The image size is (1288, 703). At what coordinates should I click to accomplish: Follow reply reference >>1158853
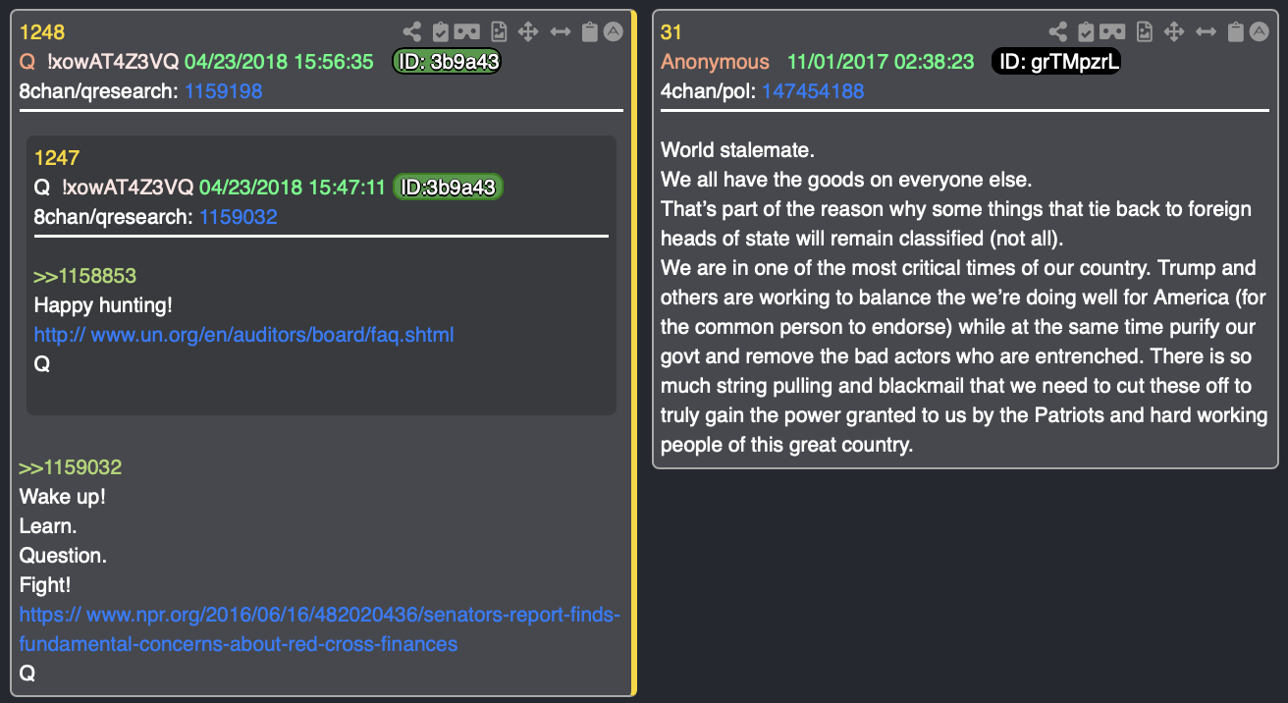(x=84, y=276)
